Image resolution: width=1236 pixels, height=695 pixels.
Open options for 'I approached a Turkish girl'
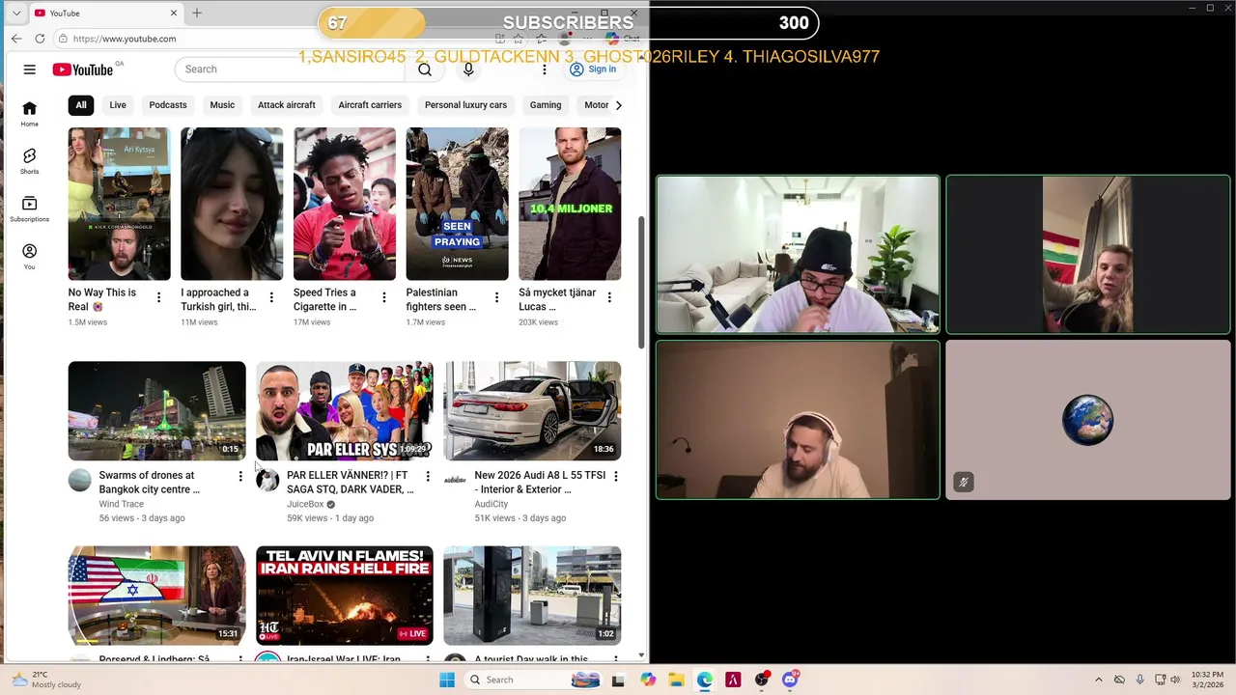(271, 297)
